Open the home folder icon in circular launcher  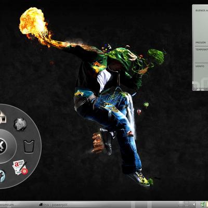3,117
